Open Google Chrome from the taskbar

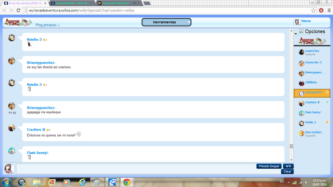pos(127,182)
